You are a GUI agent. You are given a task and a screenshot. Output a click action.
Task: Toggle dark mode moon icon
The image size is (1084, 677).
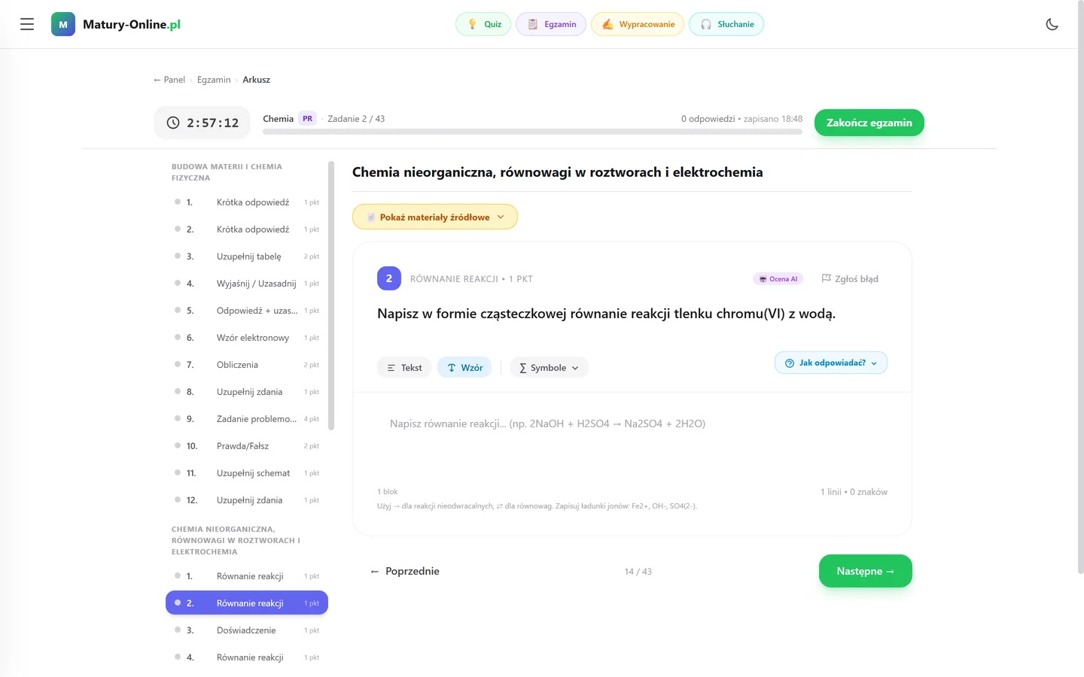click(x=1052, y=24)
